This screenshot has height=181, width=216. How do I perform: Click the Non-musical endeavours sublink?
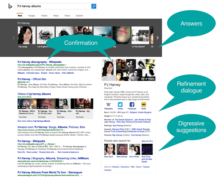click(x=68, y=152)
